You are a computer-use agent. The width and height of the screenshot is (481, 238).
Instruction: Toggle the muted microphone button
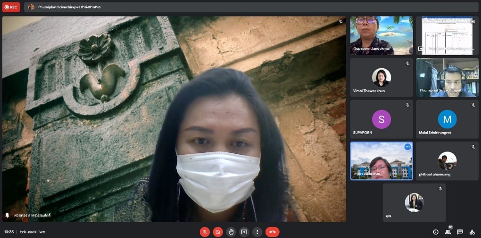pyautogui.click(x=205, y=232)
